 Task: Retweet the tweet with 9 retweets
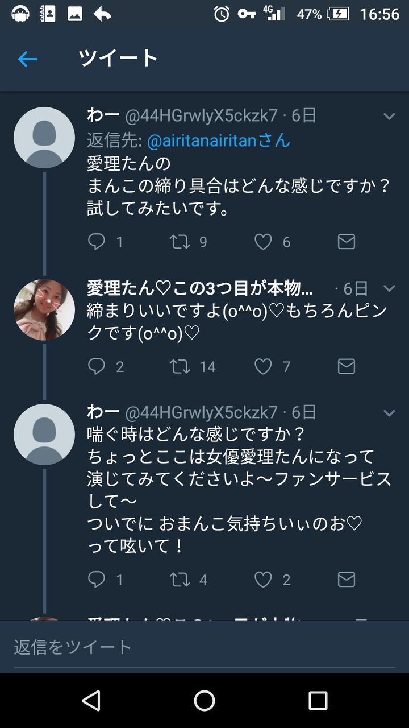click(180, 242)
